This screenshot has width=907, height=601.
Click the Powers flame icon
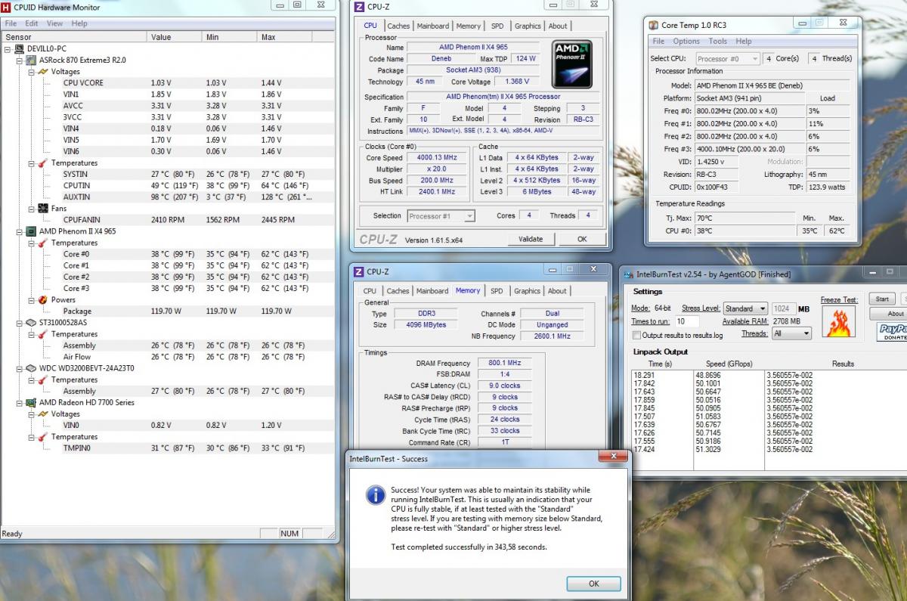(43, 299)
